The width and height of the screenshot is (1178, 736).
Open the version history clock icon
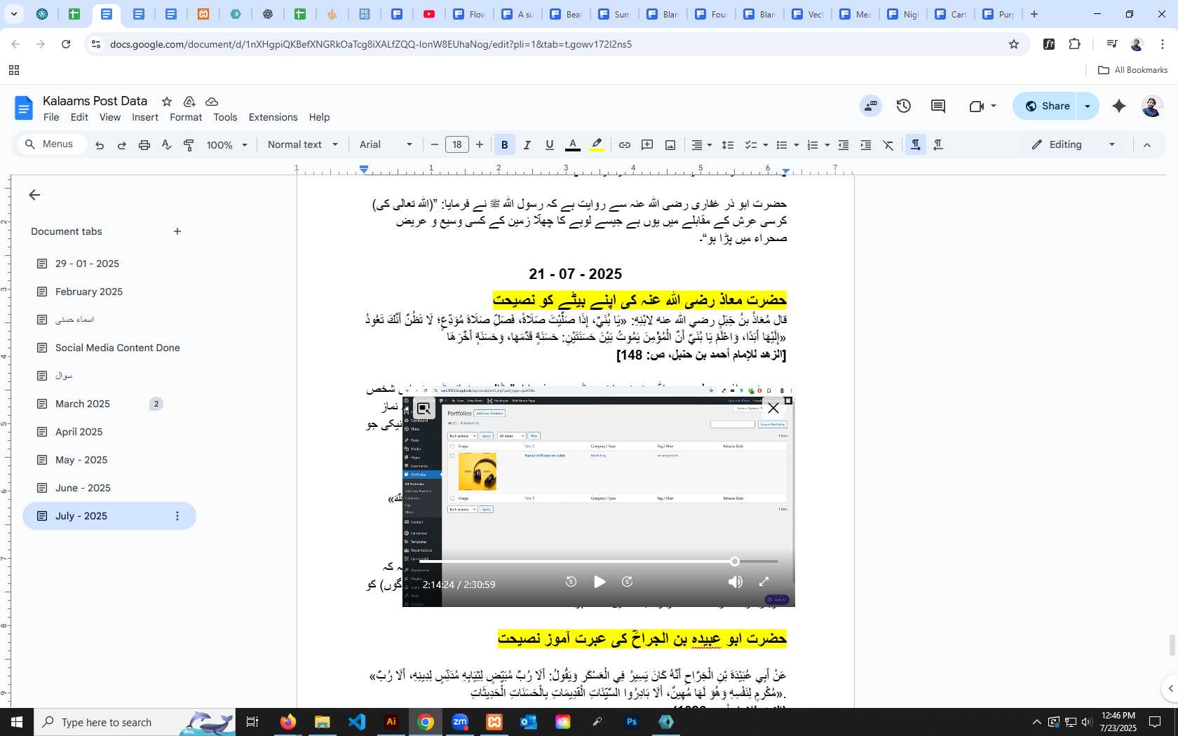[904, 106]
